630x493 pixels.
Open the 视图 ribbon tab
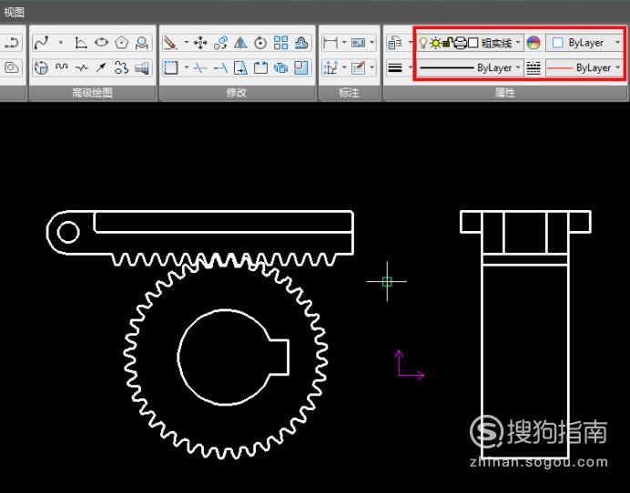click(14, 12)
